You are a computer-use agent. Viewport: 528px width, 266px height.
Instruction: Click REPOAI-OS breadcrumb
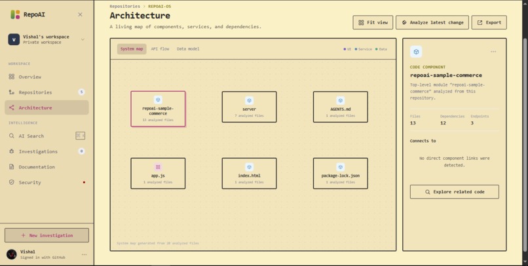coord(160,6)
